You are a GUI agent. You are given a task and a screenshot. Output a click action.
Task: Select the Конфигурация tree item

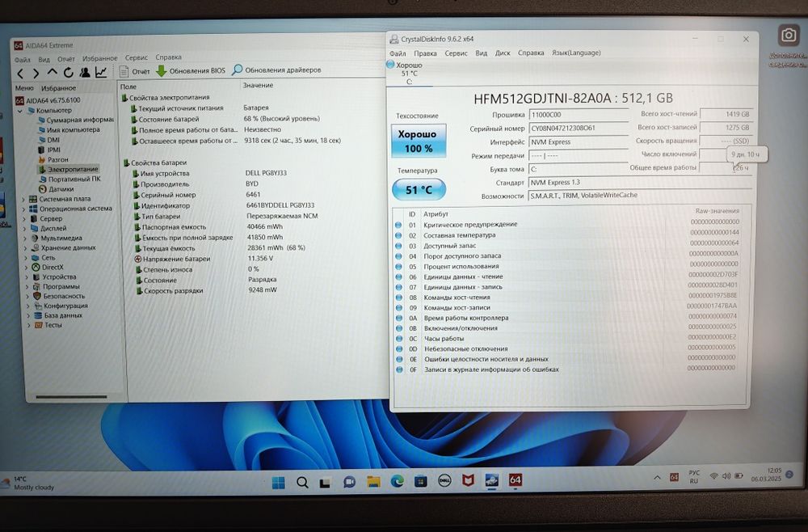(61, 306)
